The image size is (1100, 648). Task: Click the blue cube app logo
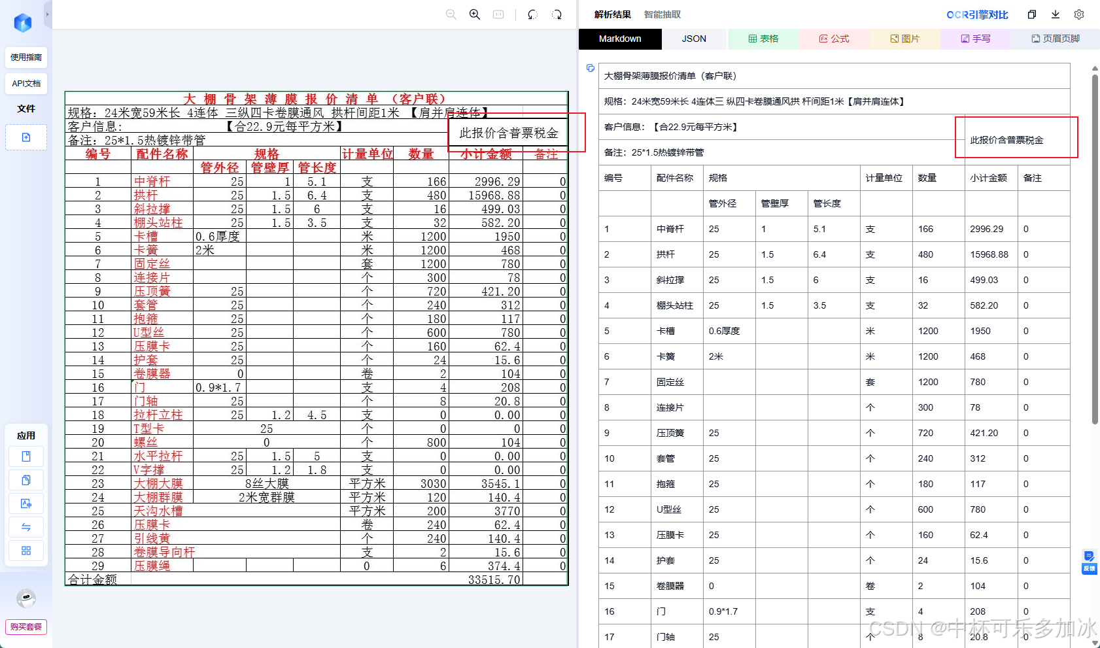pyautogui.click(x=23, y=23)
